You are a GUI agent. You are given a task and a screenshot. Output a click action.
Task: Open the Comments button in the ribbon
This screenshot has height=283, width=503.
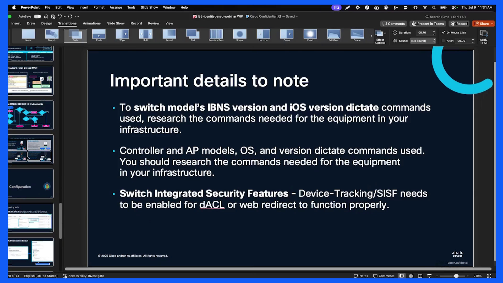pos(393,24)
